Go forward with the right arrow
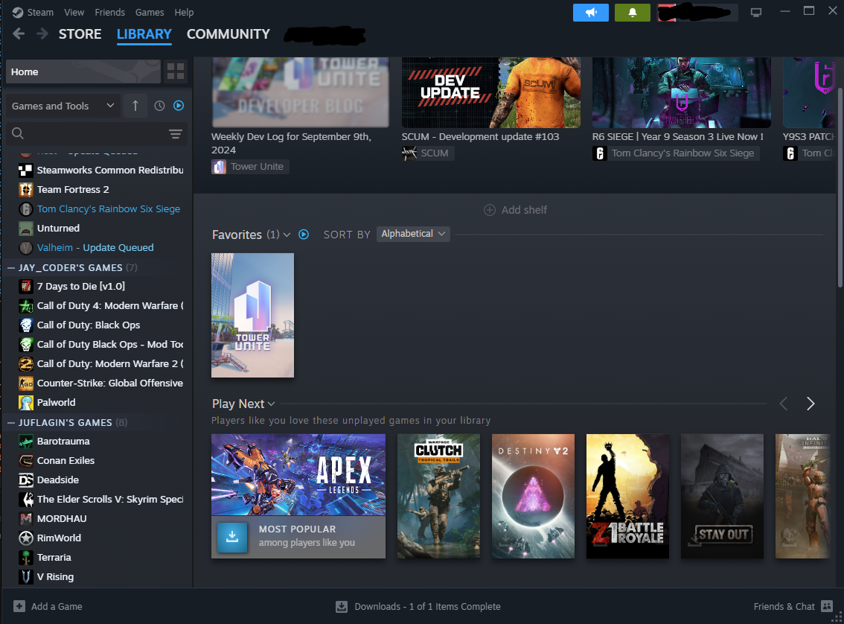Viewport: 844px width, 624px height. [x=42, y=34]
